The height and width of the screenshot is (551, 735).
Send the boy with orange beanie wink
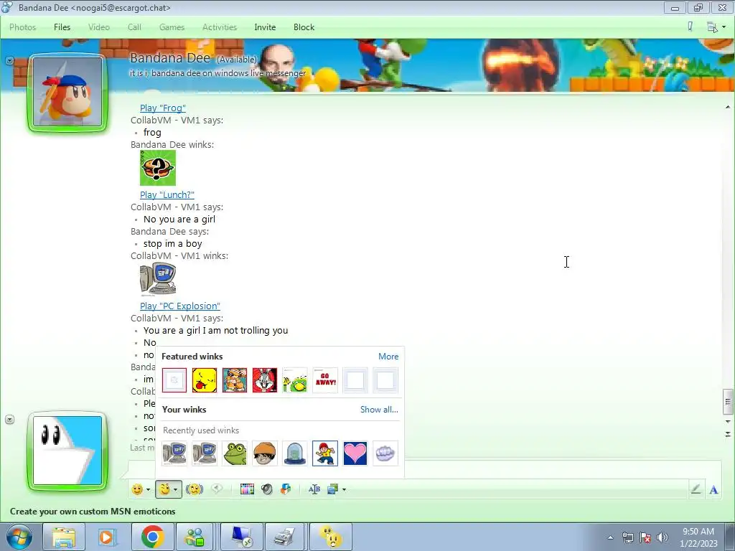265,453
